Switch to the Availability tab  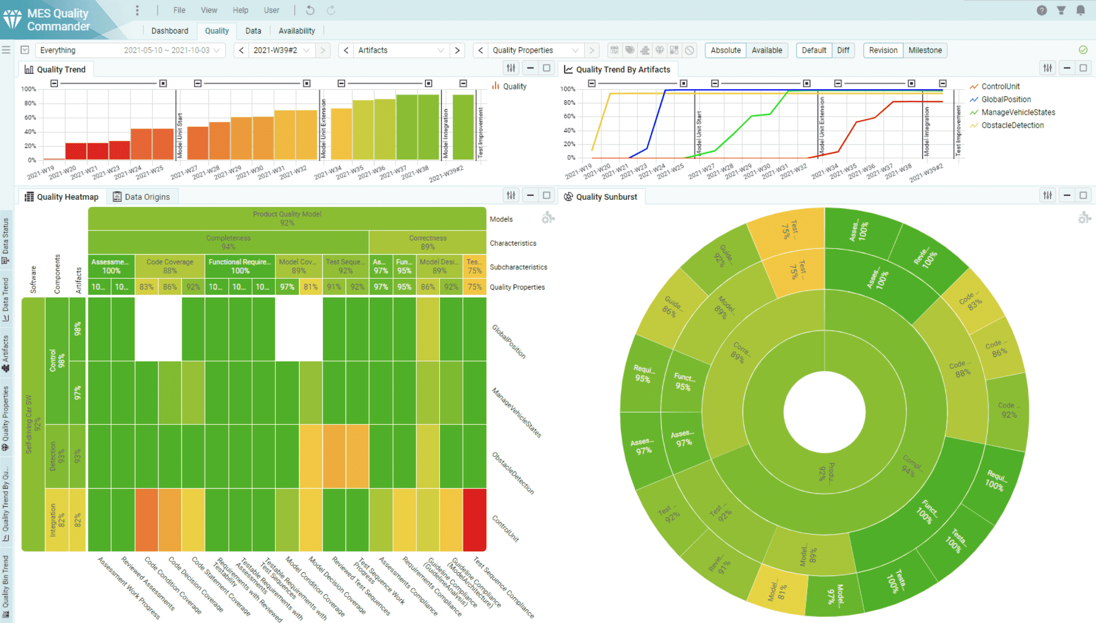(x=297, y=31)
